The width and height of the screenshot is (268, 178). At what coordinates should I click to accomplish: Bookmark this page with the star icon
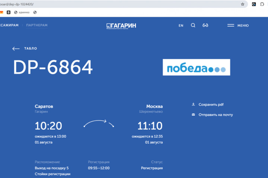pos(243,4)
